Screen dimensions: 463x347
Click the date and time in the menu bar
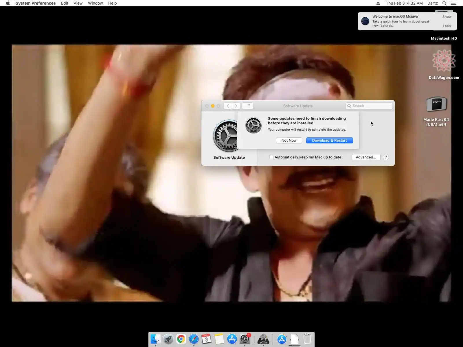coord(404,3)
